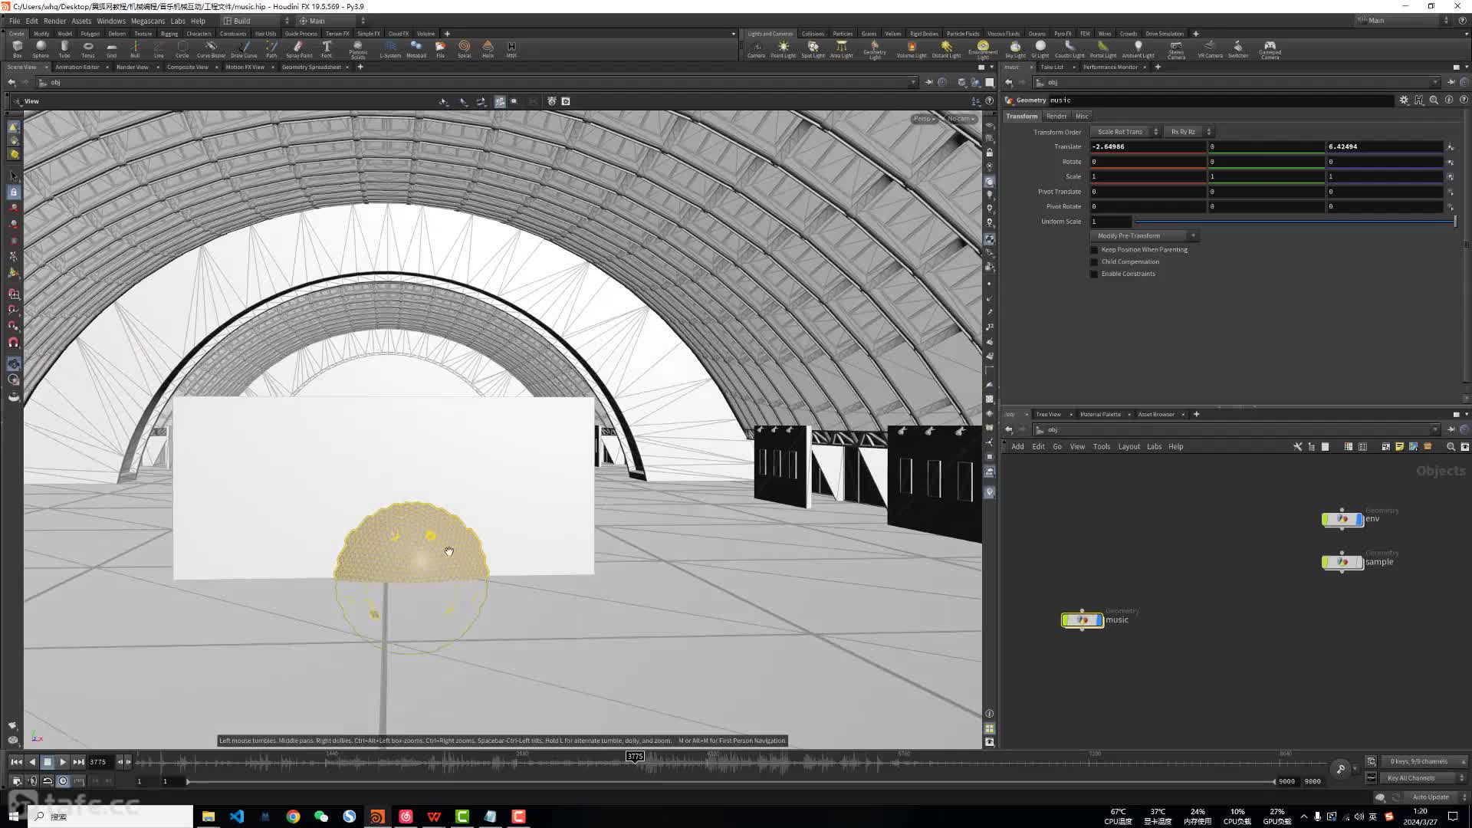
Task: Select the Distant Light tool
Action: (946, 49)
